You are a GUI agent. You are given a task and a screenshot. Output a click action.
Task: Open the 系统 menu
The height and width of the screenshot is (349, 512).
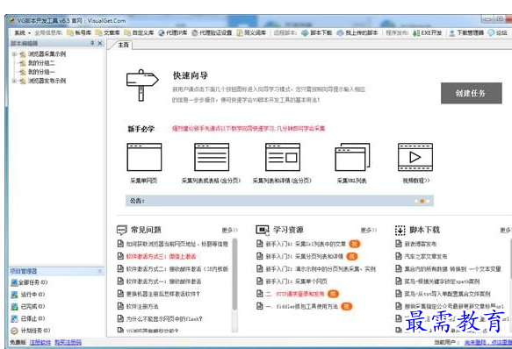(x=22, y=32)
